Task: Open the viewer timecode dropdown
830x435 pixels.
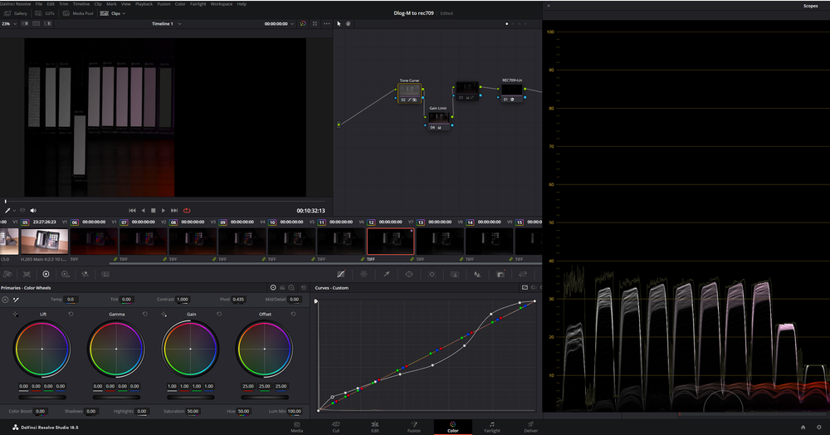Action: [x=279, y=24]
